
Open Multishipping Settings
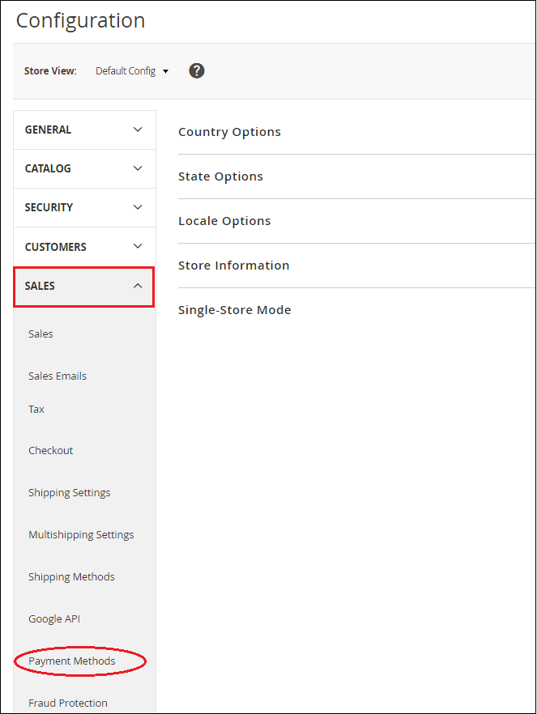pos(81,534)
